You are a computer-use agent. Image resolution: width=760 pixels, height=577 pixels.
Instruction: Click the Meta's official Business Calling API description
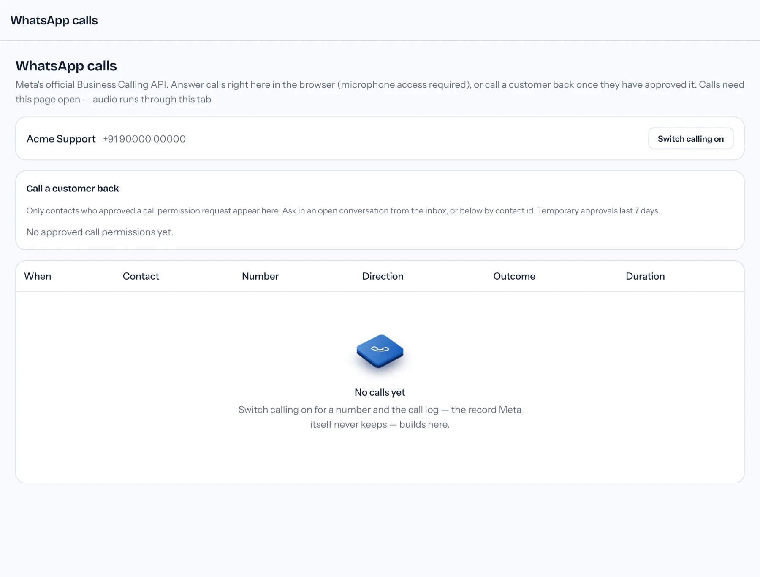(380, 92)
